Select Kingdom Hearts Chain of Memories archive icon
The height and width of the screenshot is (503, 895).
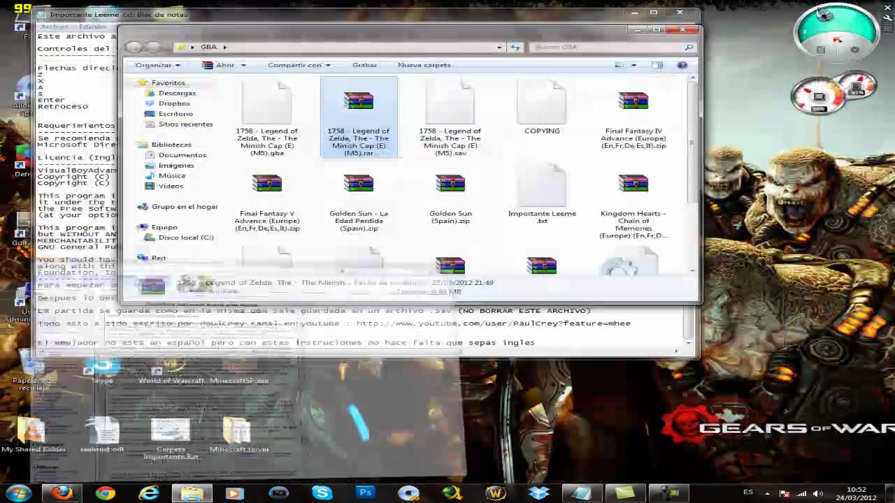[x=633, y=185]
